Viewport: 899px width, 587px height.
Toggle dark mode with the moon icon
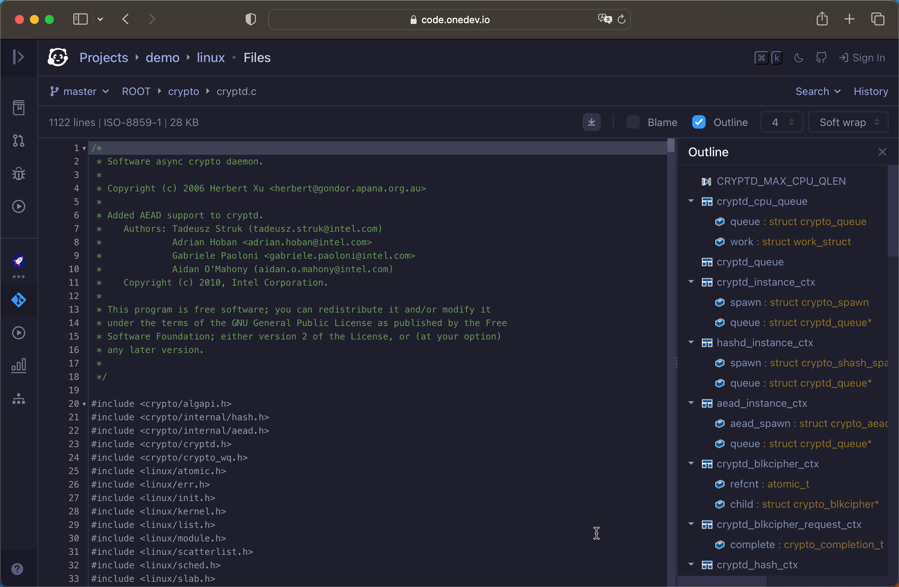[x=798, y=58]
